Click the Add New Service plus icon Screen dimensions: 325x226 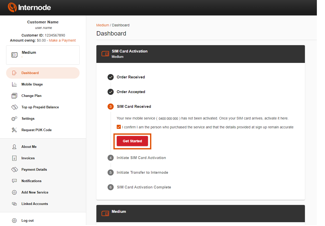[x=14, y=193]
